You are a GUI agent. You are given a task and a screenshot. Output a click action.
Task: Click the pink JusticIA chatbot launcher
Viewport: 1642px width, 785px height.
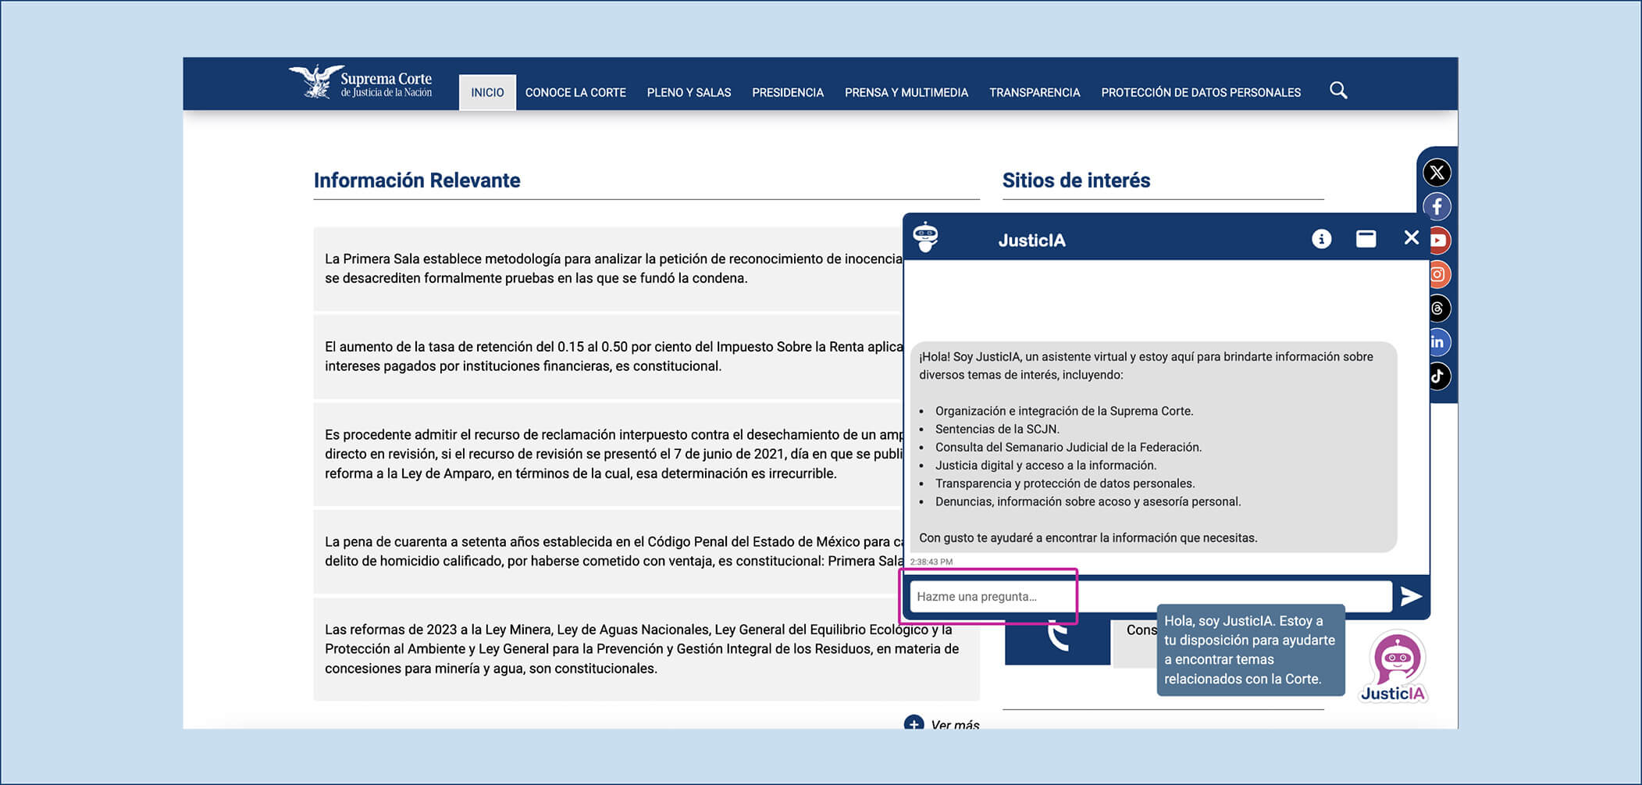pyautogui.click(x=1395, y=667)
